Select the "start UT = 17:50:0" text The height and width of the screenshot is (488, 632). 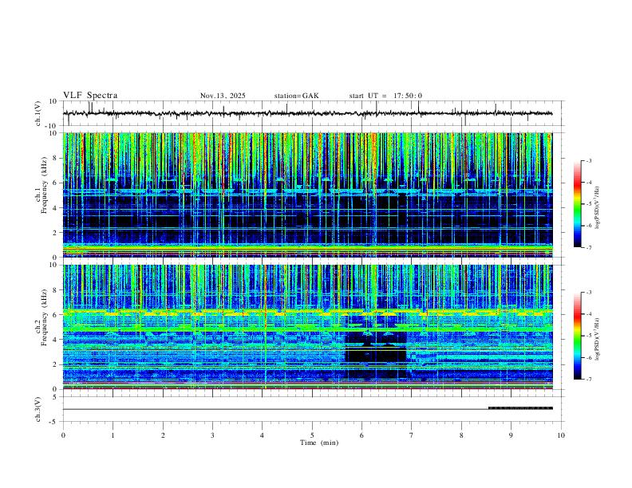(385, 96)
